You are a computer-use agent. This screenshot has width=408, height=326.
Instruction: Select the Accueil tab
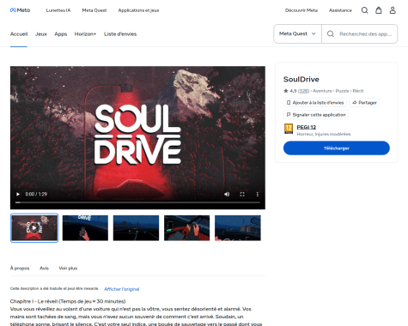click(19, 34)
